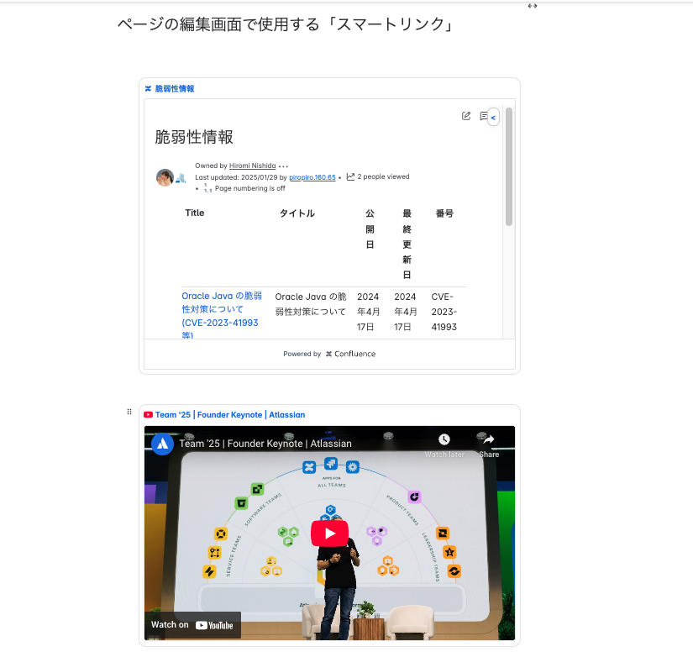693x657 pixels.
Task: Open the 脆弱性情報 smart link title
Action: [175, 87]
